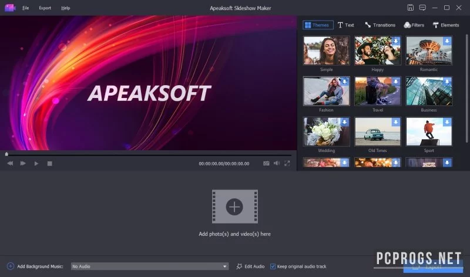Take a snapshot with the camera icon
This screenshot has width=470, height=277.
click(266, 163)
